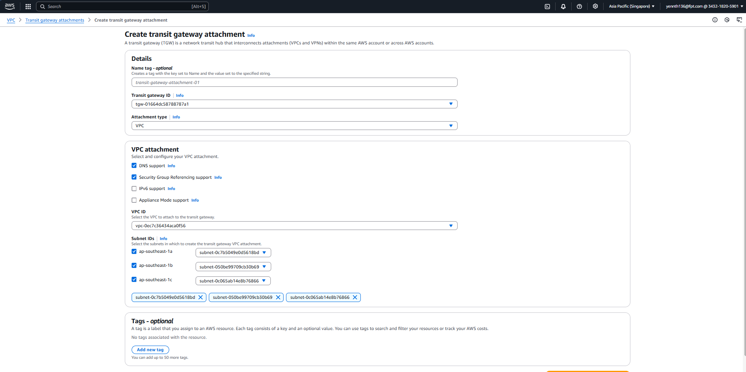Remove subnet-0c065ab14e8b76866 selected chip

[x=355, y=297]
